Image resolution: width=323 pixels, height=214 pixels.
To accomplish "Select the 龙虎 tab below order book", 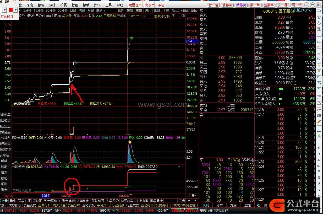I will pyautogui.click(x=233, y=205).
